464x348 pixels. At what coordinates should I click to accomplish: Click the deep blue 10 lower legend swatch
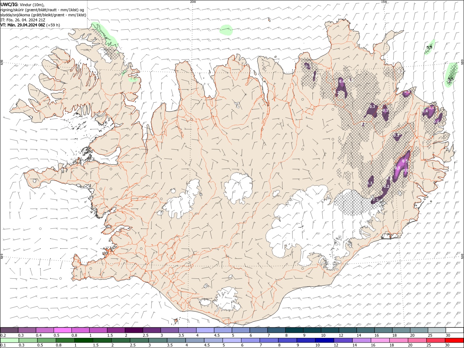324,340
